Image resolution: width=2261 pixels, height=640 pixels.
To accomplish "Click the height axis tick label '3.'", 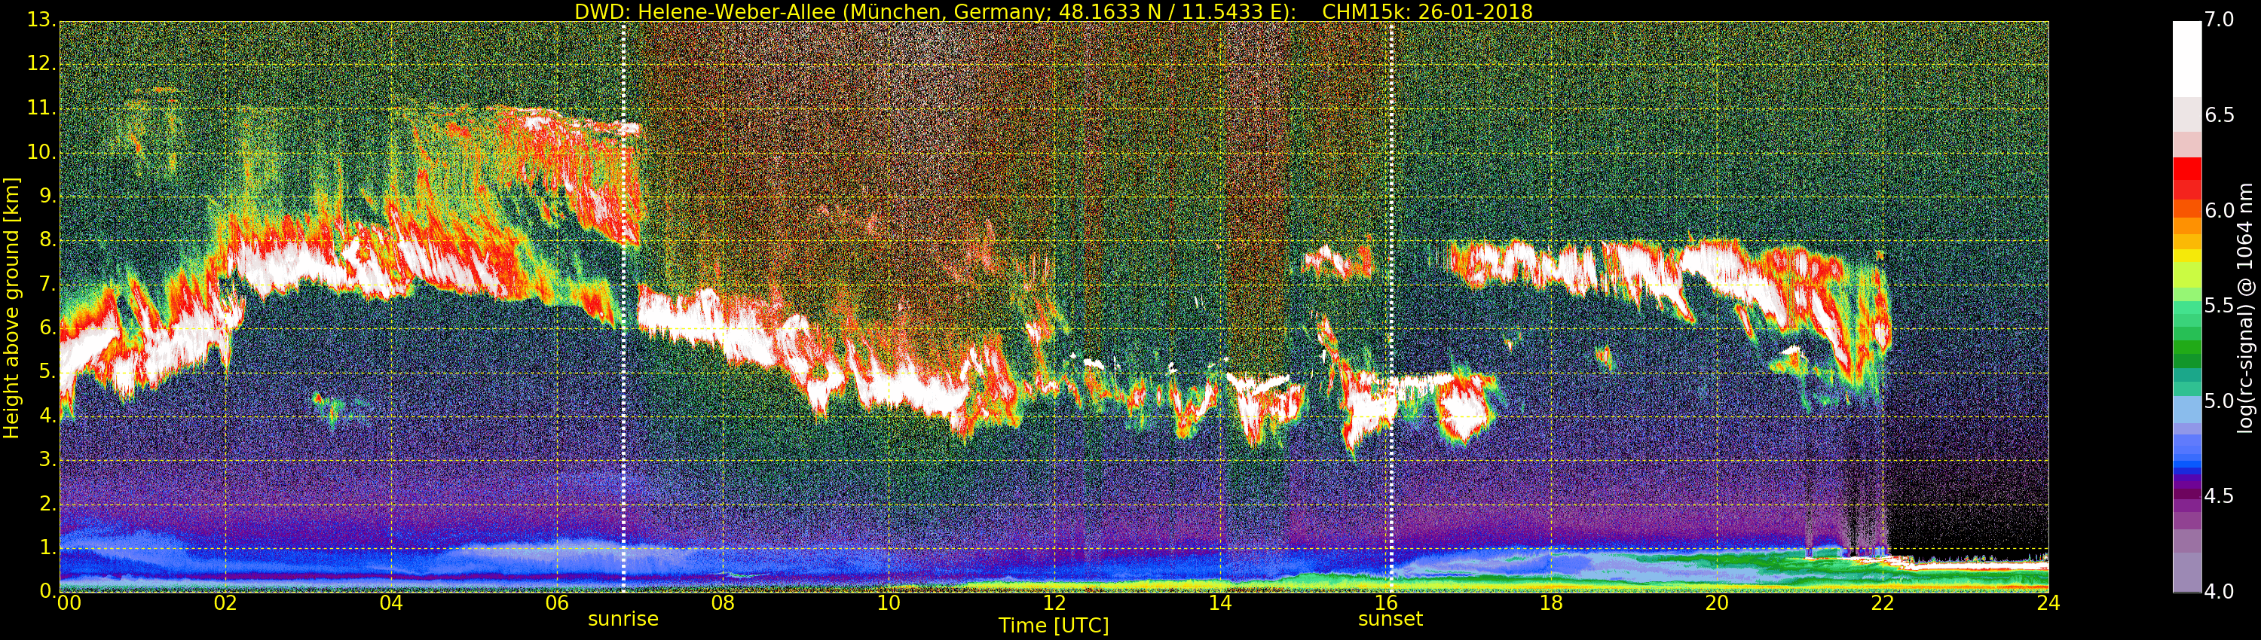I will coord(47,459).
